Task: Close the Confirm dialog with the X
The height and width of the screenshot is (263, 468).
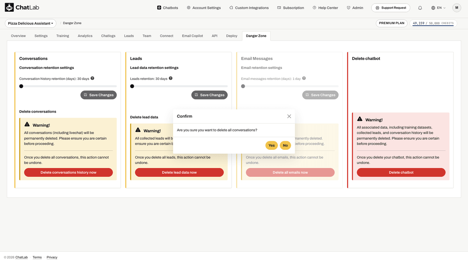Action: point(289,116)
